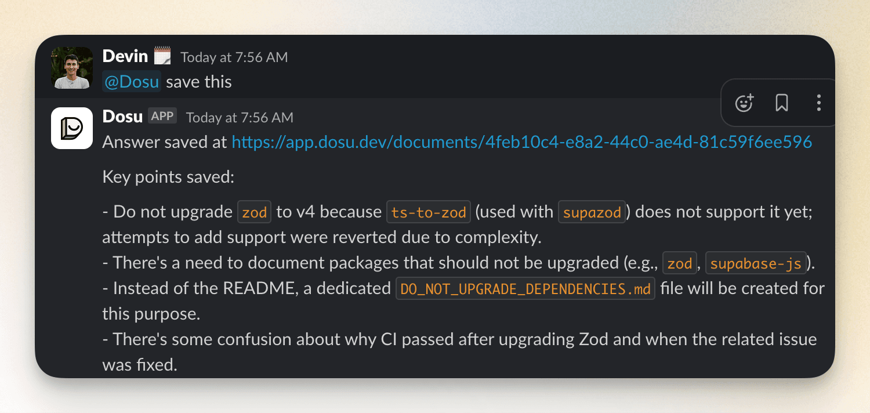The width and height of the screenshot is (870, 413).
Task: Open the more actions three-dot menu
Action: tap(818, 103)
